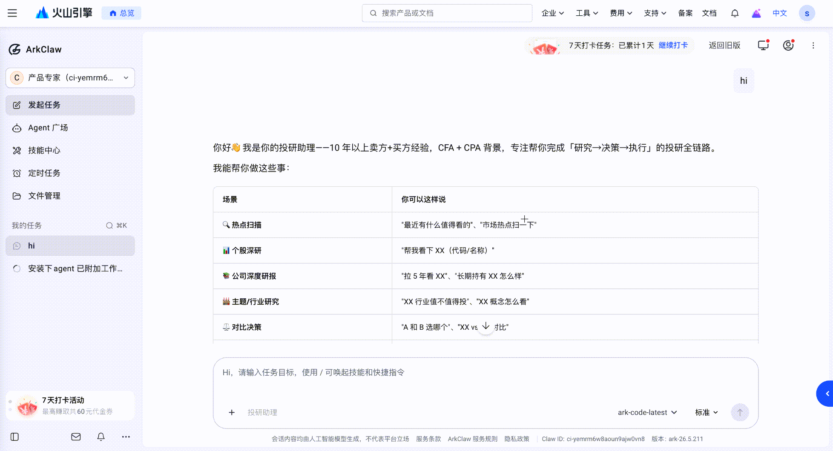Click the 火山引擎 logo
Image resolution: width=833 pixels, height=451 pixels.
pos(64,13)
